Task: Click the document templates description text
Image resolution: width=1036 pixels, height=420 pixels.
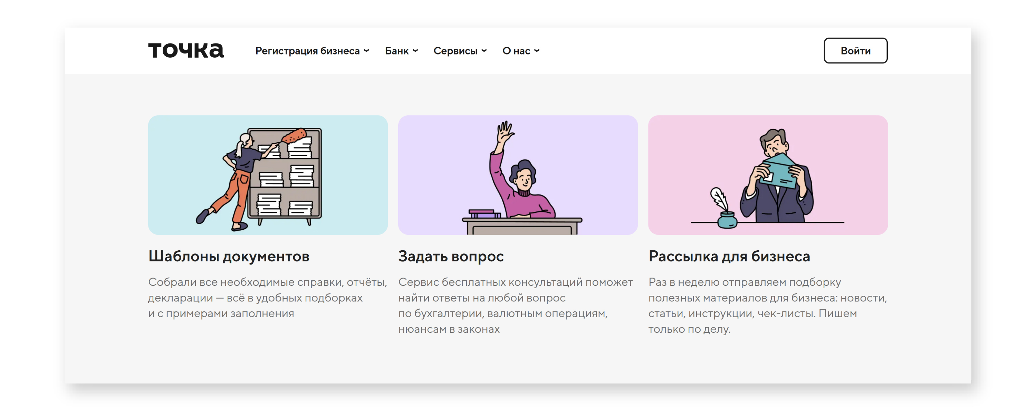Action: pyautogui.click(x=267, y=298)
